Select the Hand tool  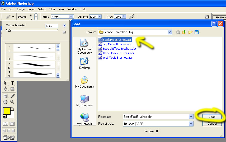coord(5,102)
